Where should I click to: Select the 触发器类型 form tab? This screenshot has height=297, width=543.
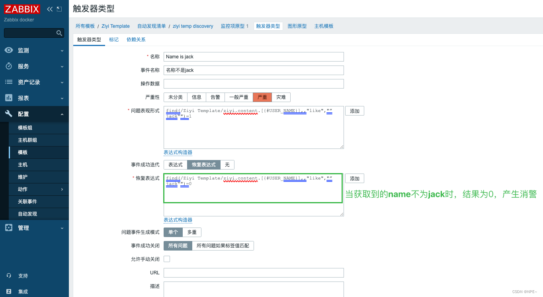(x=89, y=40)
